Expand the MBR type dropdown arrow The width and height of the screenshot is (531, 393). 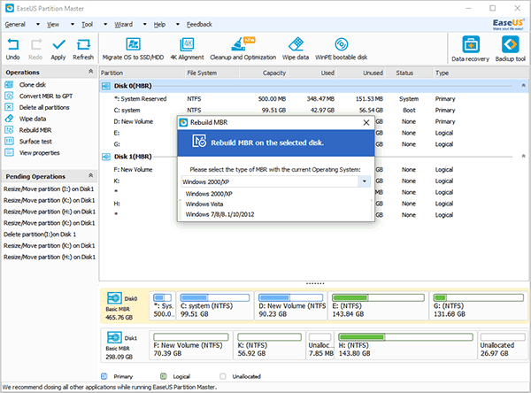pyautogui.click(x=365, y=181)
